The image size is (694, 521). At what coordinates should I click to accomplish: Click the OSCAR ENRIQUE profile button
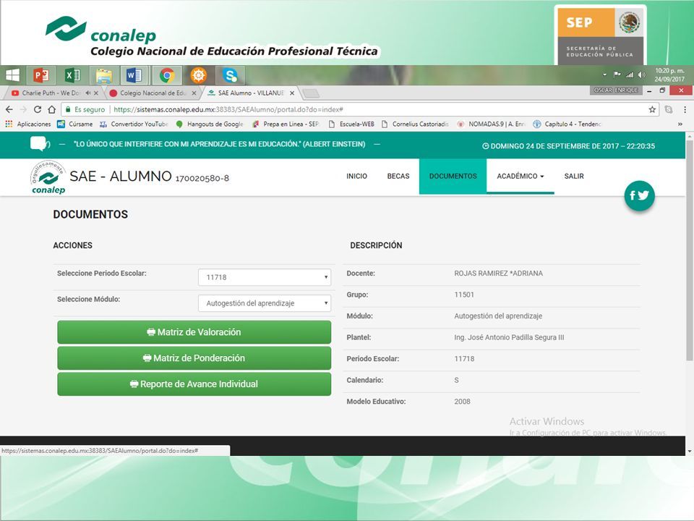pyautogui.click(x=616, y=90)
